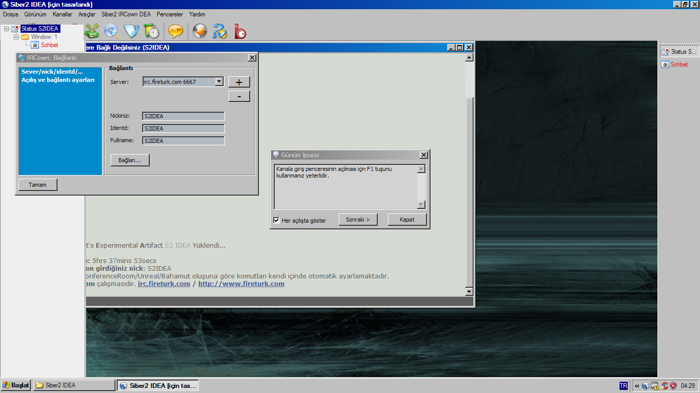Open the Kanallar menu
This screenshot has height=393, width=700.
(x=62, y=14)
